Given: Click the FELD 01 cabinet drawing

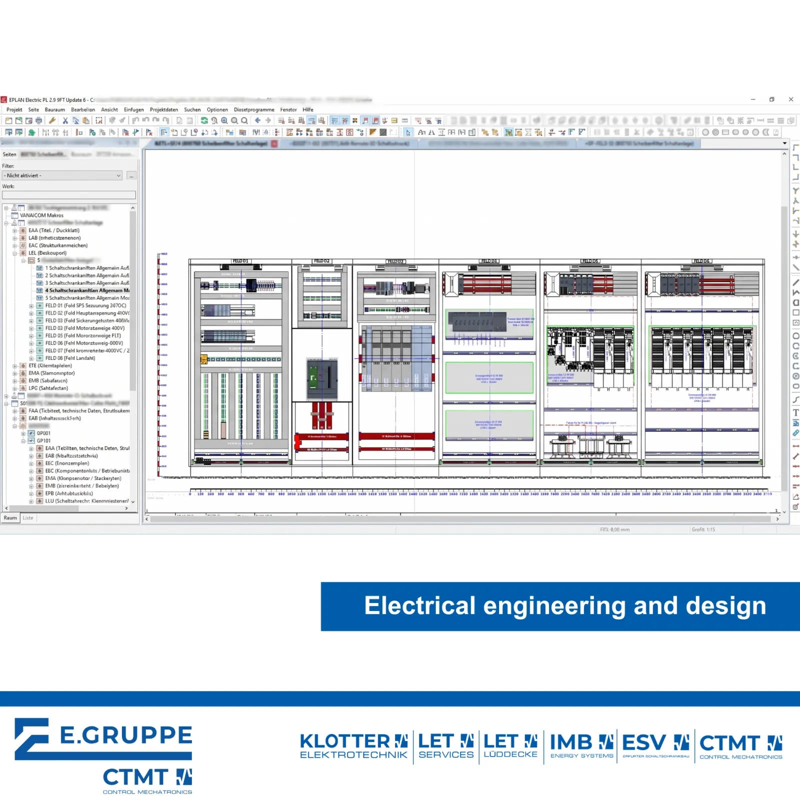Looking at the screenshot, I should point(240,362).
